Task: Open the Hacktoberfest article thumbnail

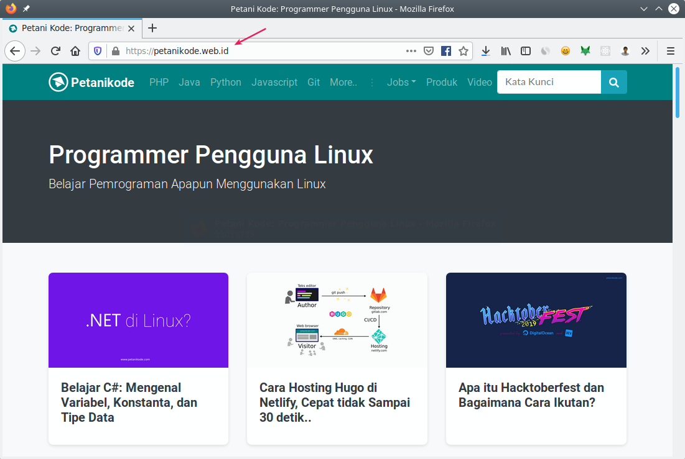Action: tap(536, 320)
